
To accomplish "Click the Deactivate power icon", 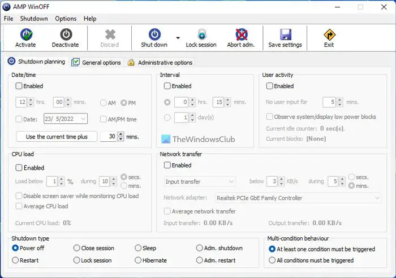I will tap(66, 34).
